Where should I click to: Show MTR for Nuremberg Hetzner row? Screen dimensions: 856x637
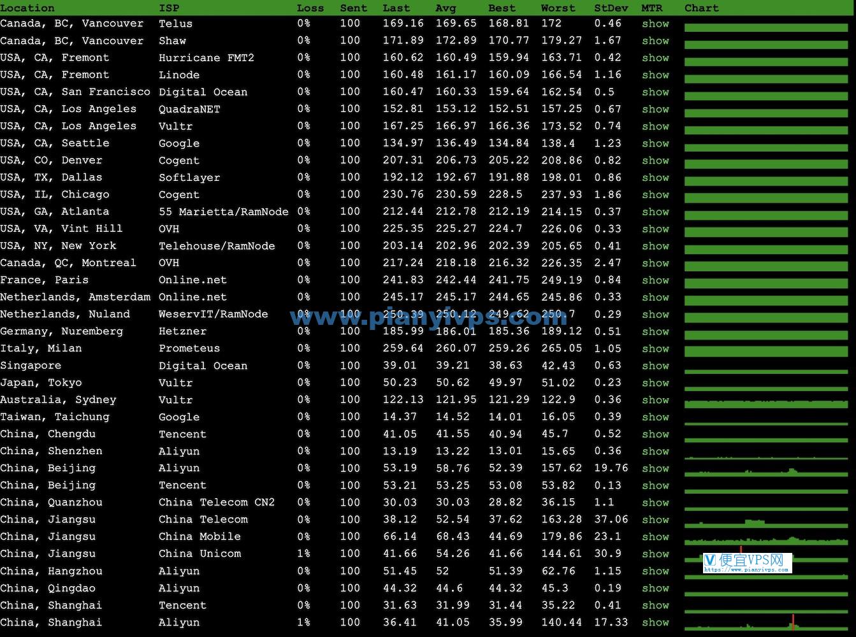(655, 332)
